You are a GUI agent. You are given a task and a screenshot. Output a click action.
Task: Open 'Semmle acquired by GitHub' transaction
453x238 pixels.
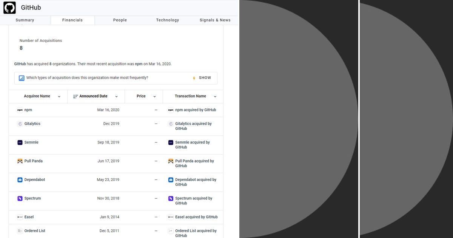[x=193, y=145]
